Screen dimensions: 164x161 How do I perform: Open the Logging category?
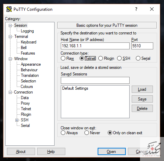click(27, 31)
